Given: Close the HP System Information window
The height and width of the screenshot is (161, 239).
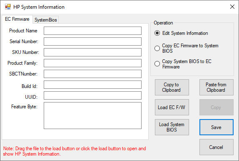Looking at the screenshot, I should pos(232,7).
